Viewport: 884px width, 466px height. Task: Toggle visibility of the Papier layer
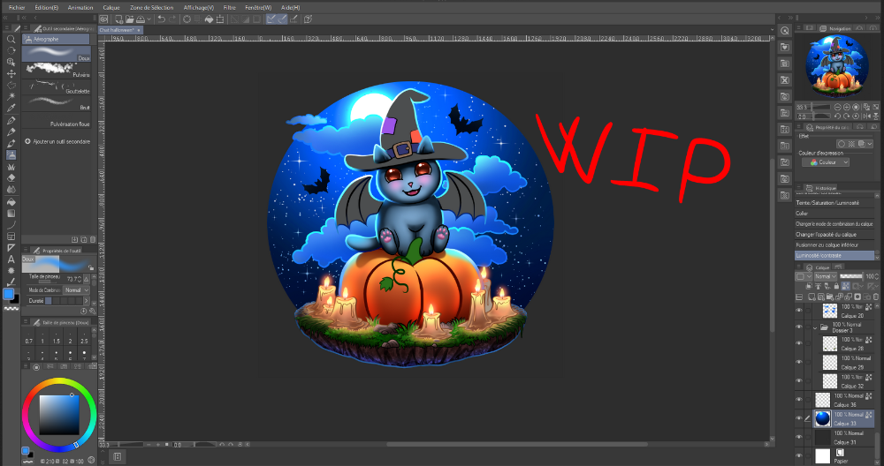pyautogui.click(x=798, y=456)
